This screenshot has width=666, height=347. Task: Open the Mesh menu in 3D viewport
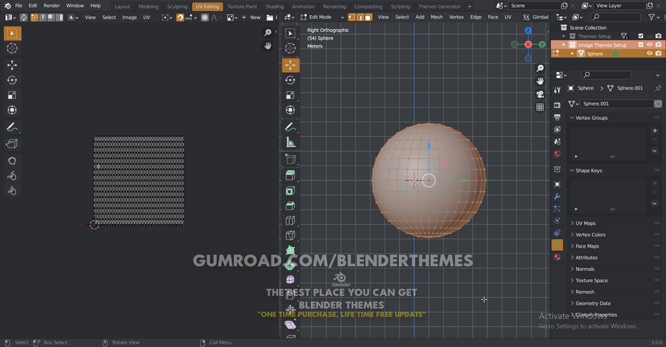coord(436,17)
